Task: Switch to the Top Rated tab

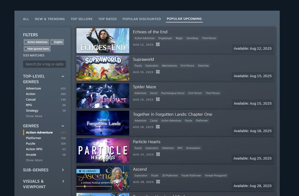Action: 107,19
